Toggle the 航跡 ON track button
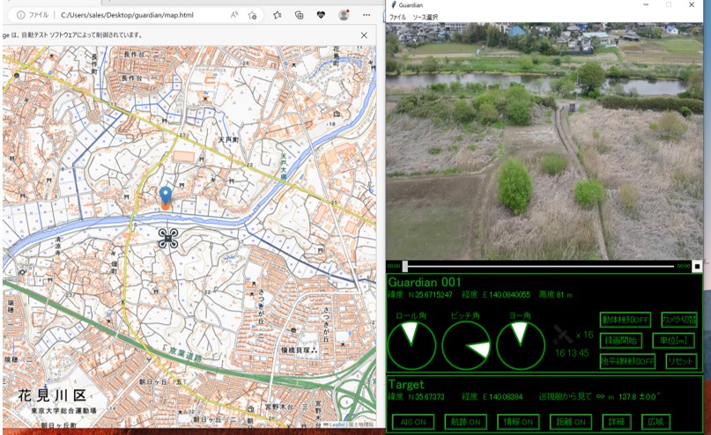Viewport: 711px width, 435px height. [x=466, y=422]
